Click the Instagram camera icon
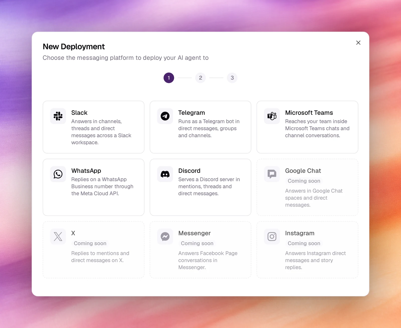The width and height of the screenshot is (401, 328). [x=272, y=237]
